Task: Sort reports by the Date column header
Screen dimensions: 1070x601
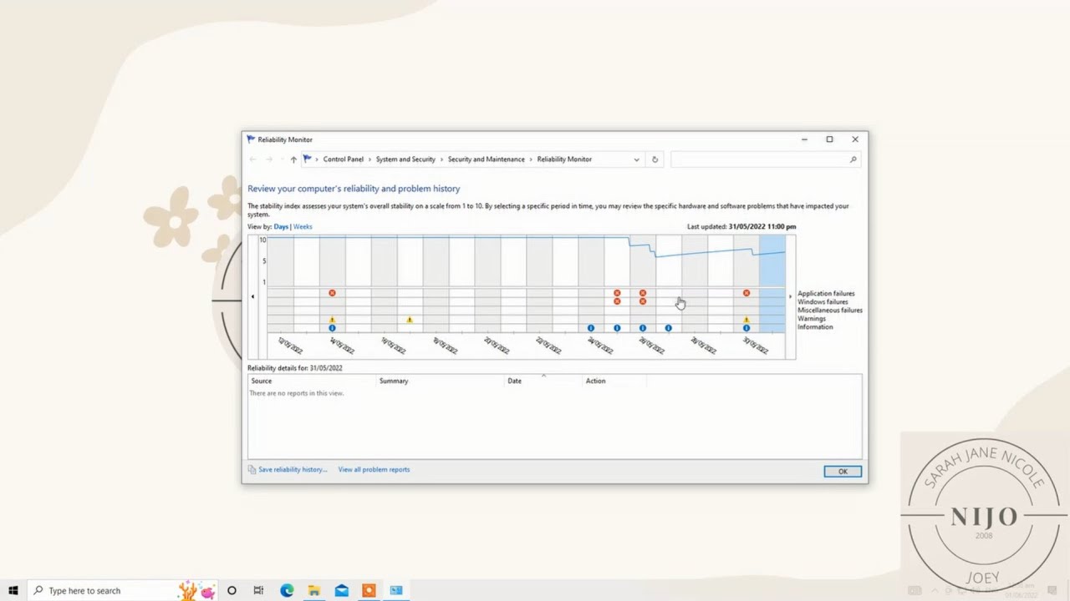Action: (x=543, y=381)
